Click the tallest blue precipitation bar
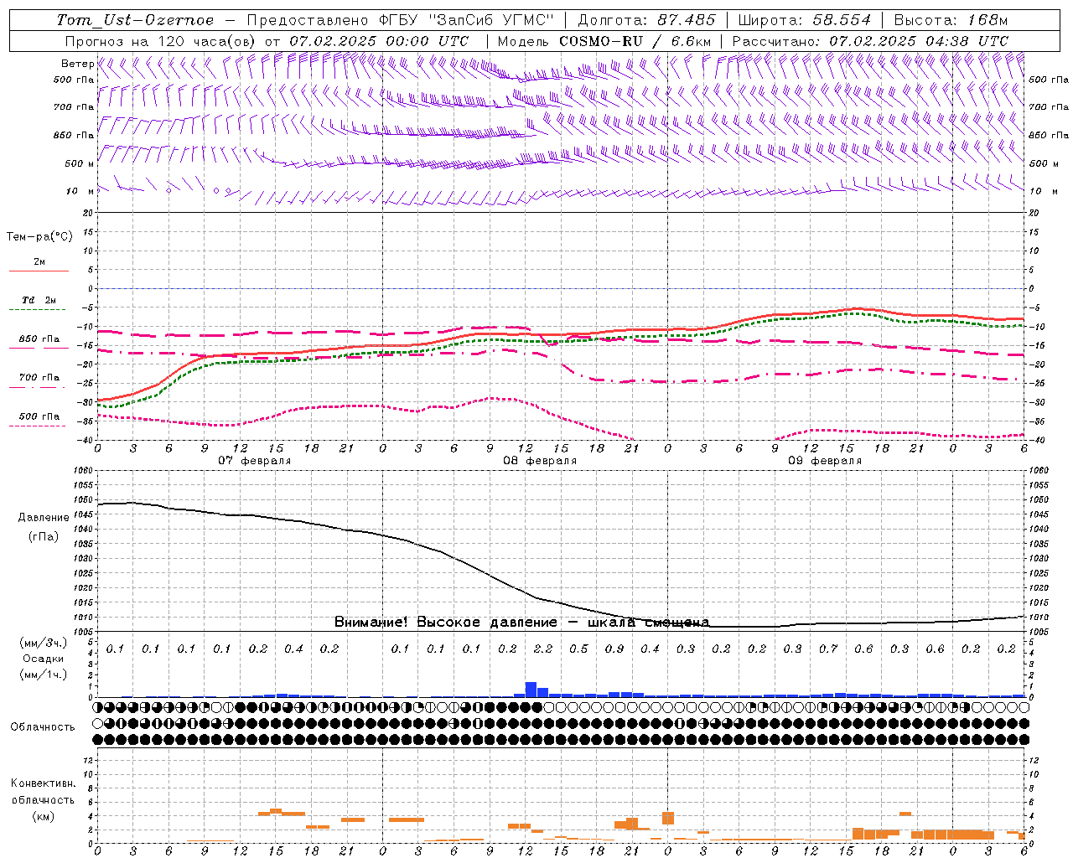 (531, 690)
